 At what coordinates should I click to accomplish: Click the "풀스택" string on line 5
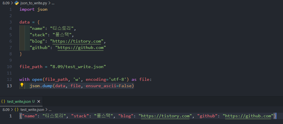(x=61, y=35)
